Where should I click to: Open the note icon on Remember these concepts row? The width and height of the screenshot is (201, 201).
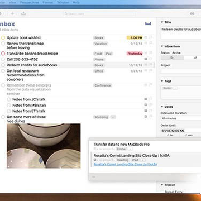pyautogui.click(x=146, y=85)
